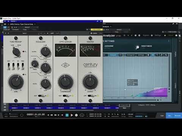Click the Analyzer help question-mark icon
This screenshot has width=182, height=136.
tap(176, 36)
